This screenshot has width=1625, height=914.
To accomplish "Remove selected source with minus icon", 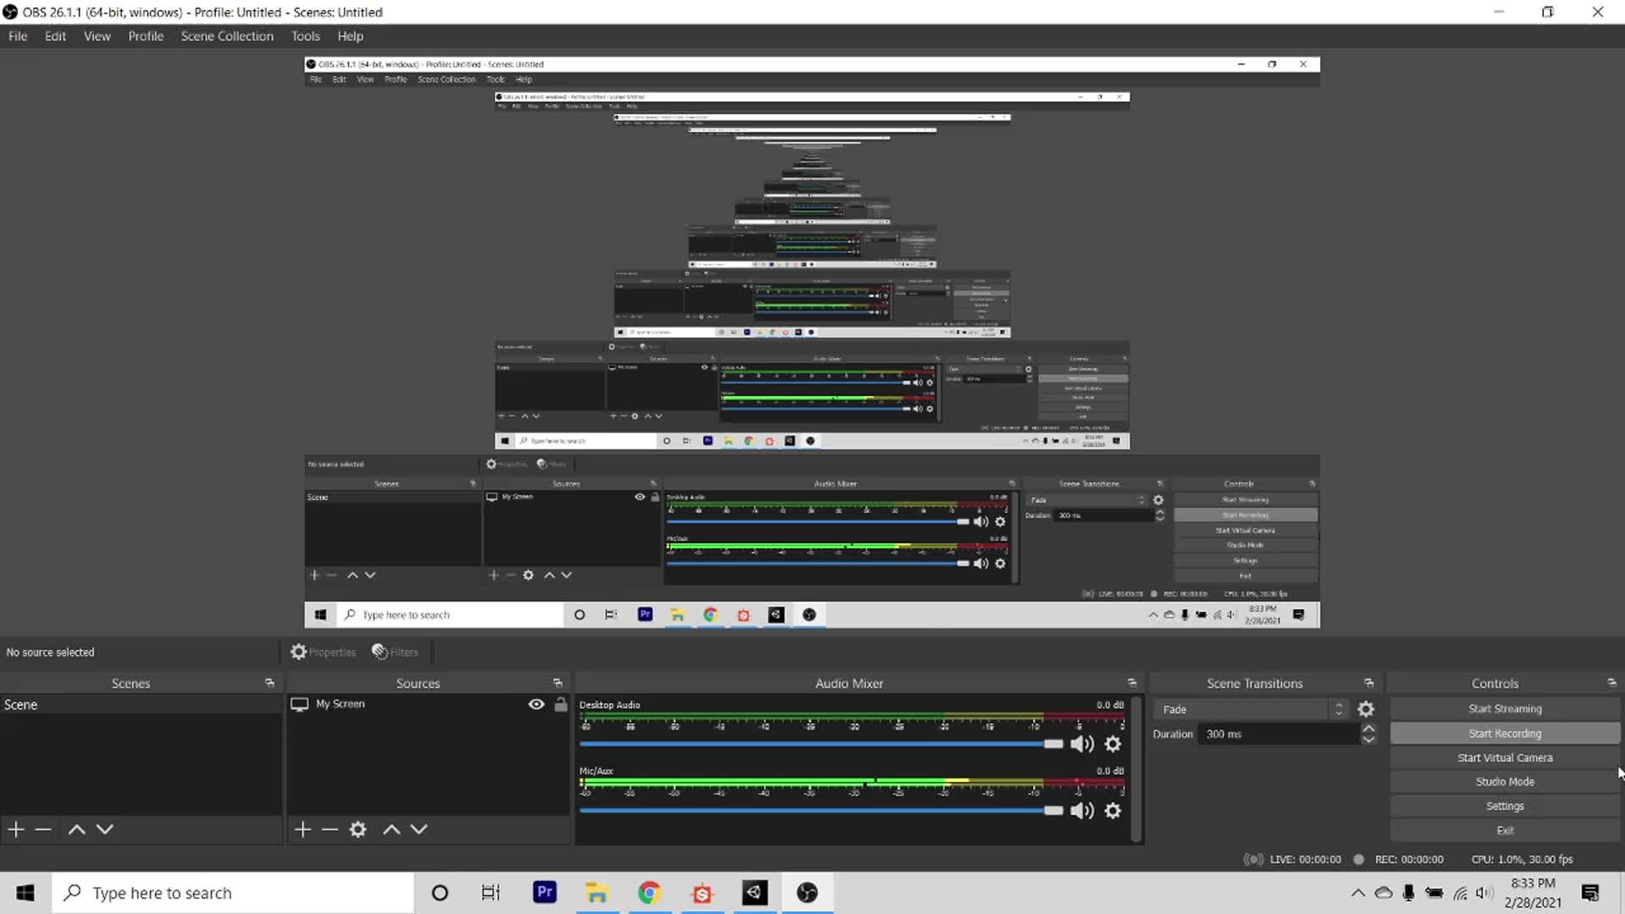I will coord(330,829).
